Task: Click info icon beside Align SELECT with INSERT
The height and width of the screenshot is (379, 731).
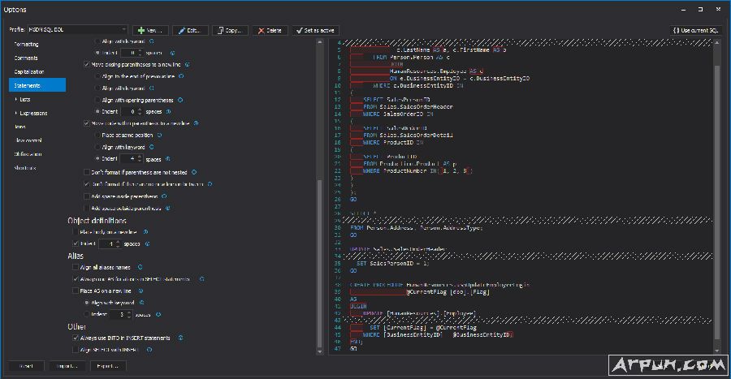Action: coord(149,349)
